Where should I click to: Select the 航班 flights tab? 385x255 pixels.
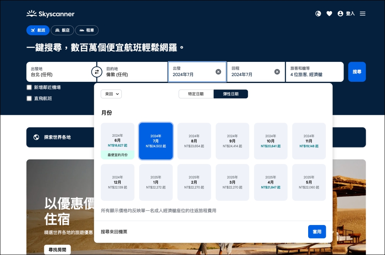38,30
